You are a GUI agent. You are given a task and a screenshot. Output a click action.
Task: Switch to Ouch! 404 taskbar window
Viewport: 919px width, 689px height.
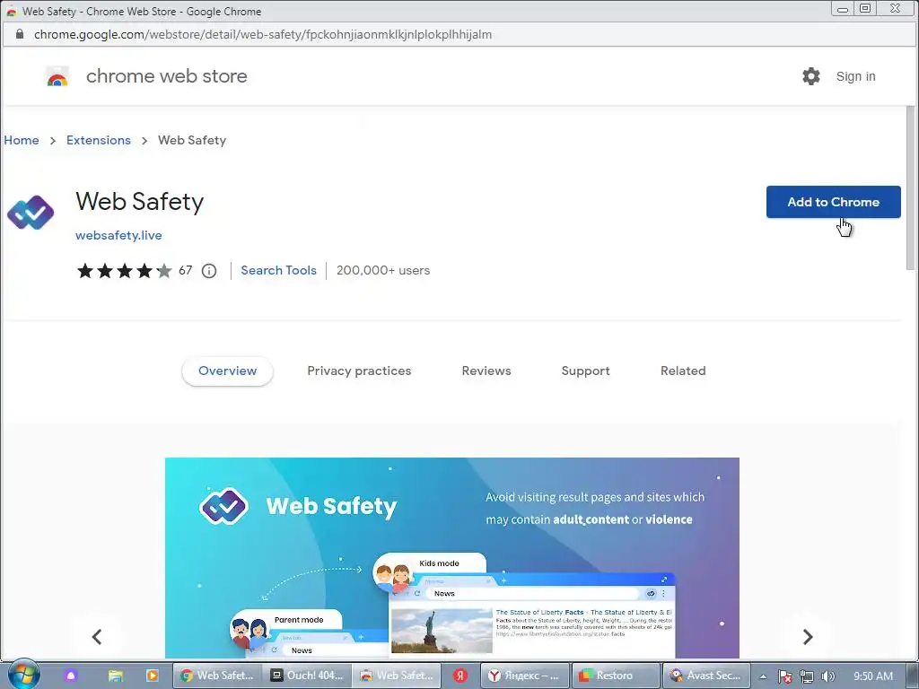pos(307,676)
